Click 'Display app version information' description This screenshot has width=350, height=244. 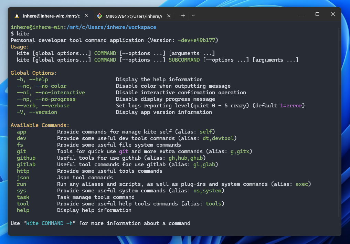[164, 112]
